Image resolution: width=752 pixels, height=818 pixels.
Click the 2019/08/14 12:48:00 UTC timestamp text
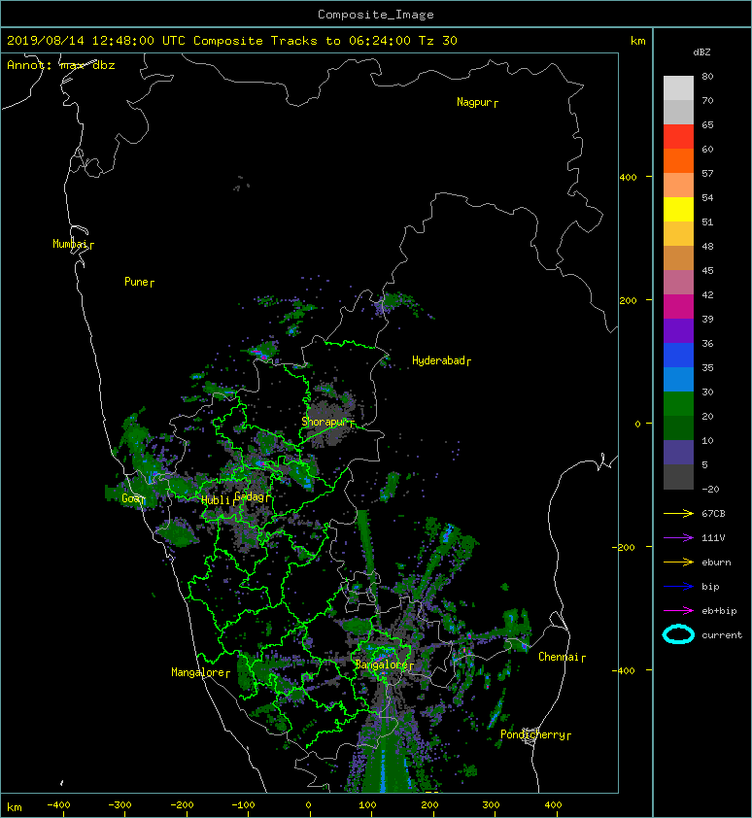(x=96, y=41)
